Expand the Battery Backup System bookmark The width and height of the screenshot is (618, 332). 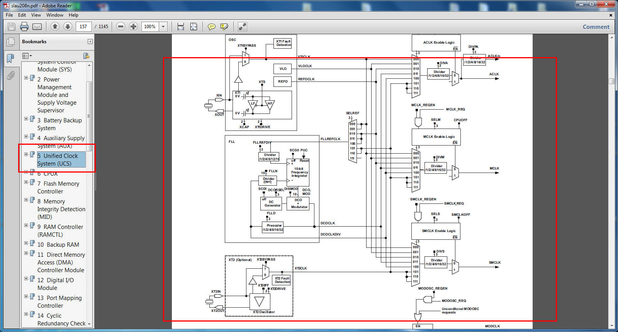click(26, 119)
